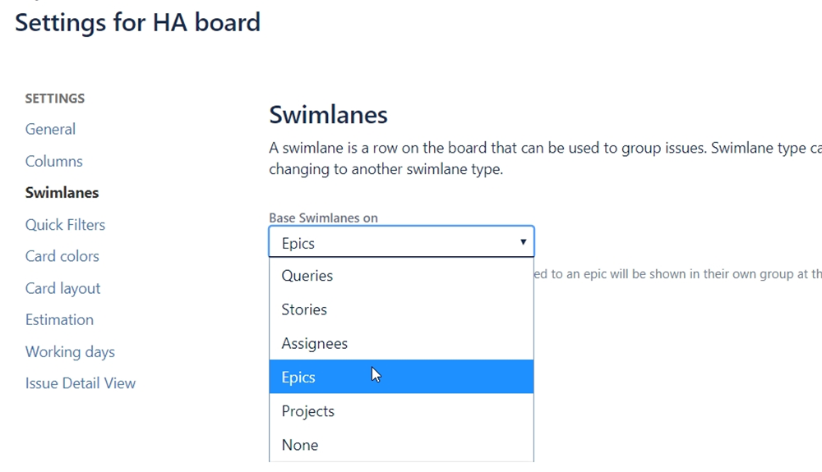Choose Queries from the swimlane options
The image size is (822, 472).
click(307, 276)
